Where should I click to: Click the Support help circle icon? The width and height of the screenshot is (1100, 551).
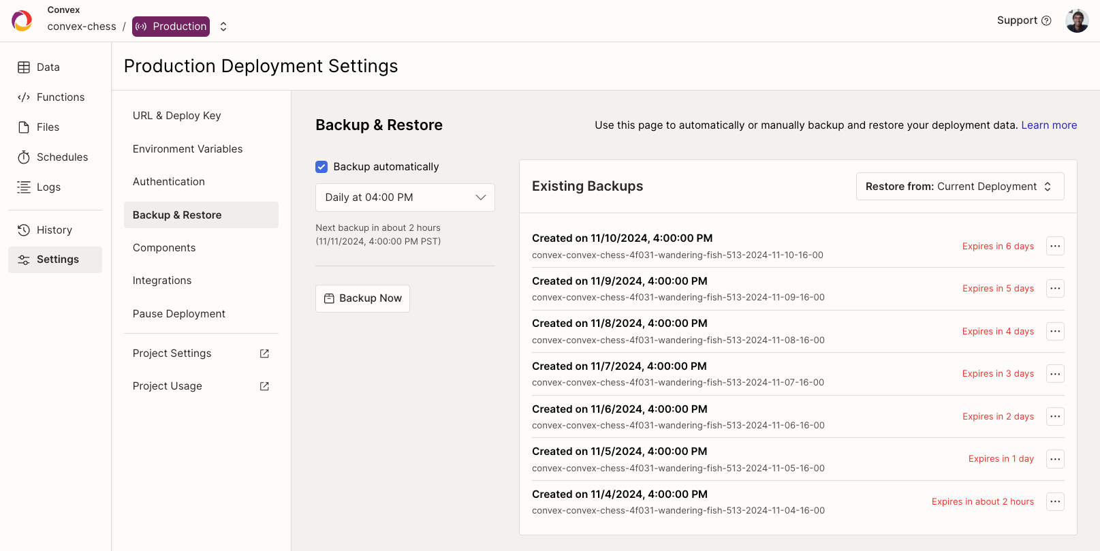coord(1046,20)
